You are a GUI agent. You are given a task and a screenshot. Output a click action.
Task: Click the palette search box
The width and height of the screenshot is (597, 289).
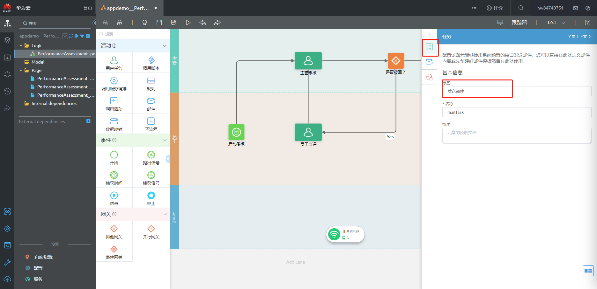click(133, 34)
